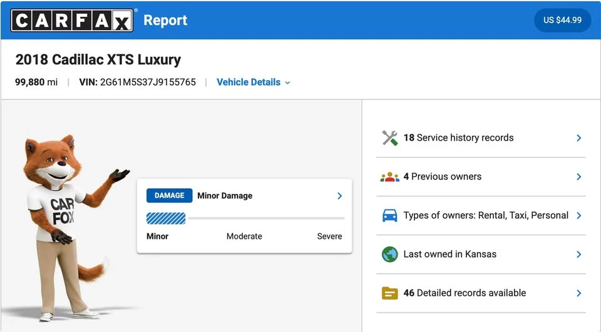
Task: Click the striped damage severity bar
Action: pyautogui.click(x=166, y=218)
